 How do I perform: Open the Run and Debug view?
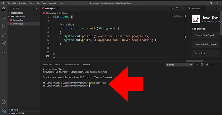[x=3, y=35]
